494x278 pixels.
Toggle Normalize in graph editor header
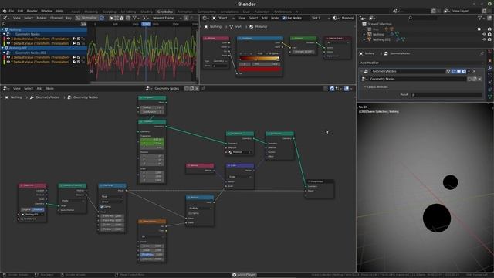click(x=87, y=18)
